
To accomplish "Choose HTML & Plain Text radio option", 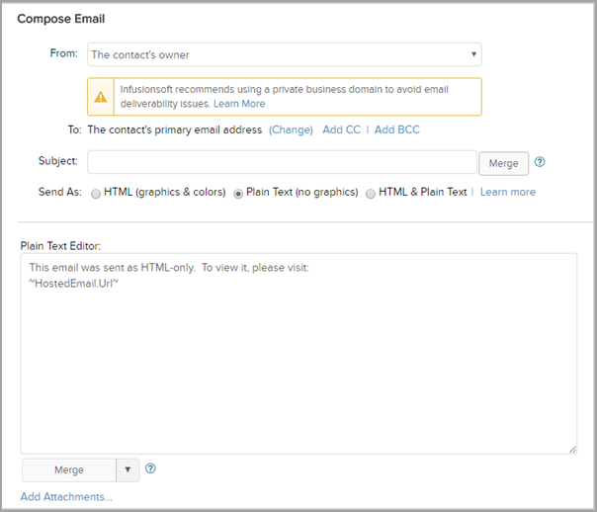I will 371,193.
